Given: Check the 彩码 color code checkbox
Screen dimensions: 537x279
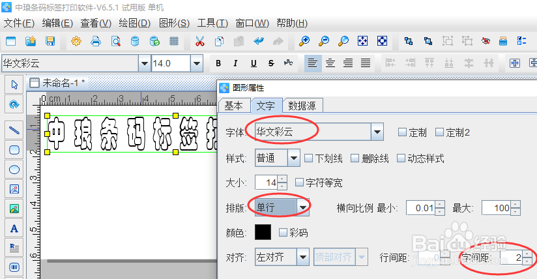Looking at the screenshot, I should click(x=283, y=233).
